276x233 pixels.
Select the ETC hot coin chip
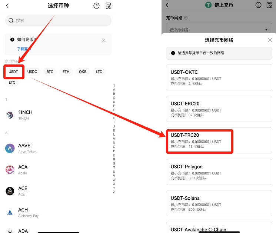pos(12,82)
